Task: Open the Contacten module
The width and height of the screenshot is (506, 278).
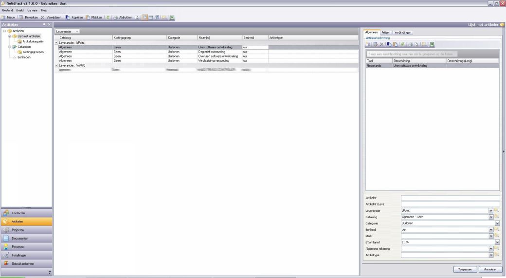Action: point(26,213)
